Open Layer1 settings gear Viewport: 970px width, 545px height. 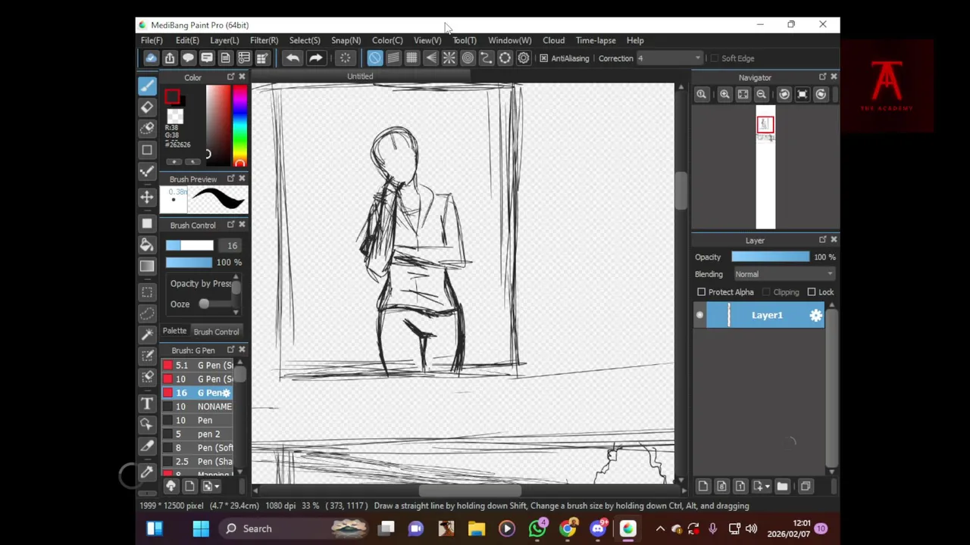(x=815, y=316)
